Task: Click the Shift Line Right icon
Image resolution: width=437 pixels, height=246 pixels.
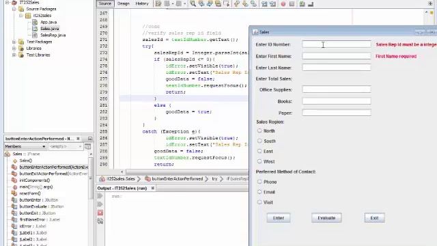Action: 273,3
